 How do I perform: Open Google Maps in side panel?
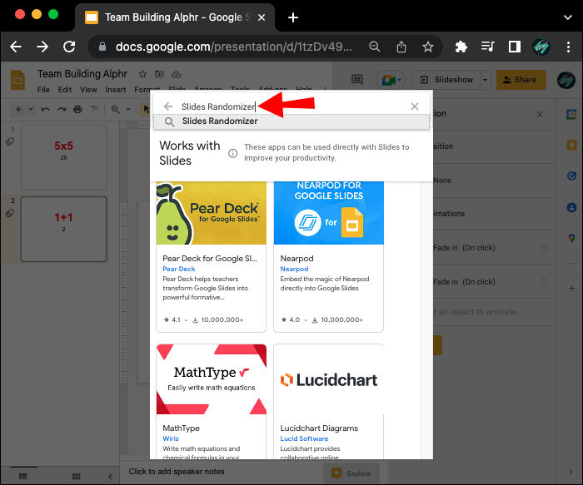(571, 238)
